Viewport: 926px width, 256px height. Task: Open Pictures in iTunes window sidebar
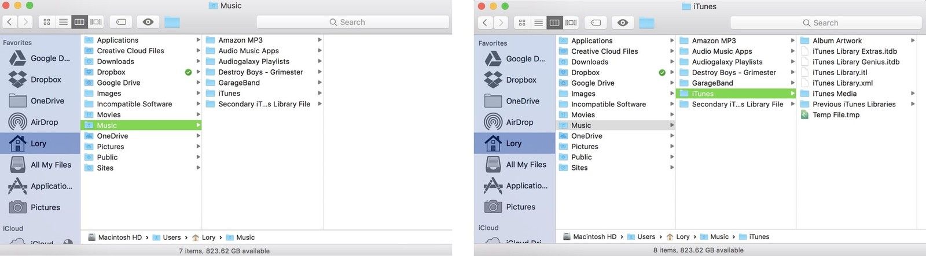[x=515, y=206]
